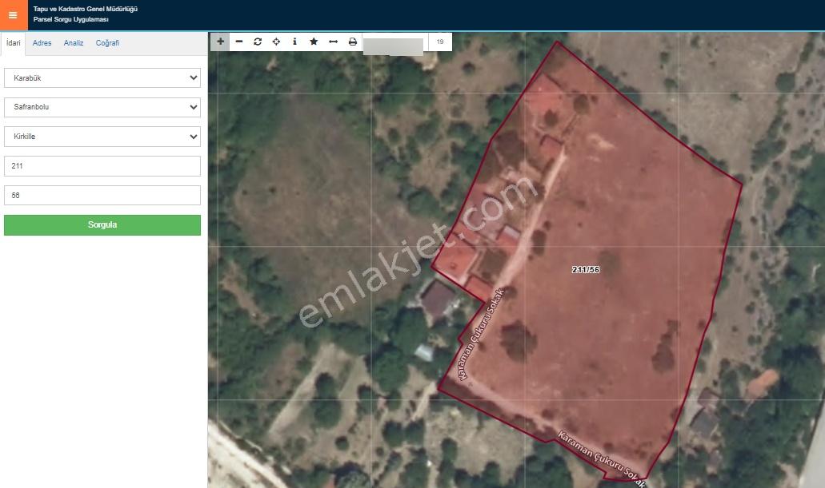This screenshot has height=488, width=825.
Task: Switch to the Adres tab
Action: click(42, 43)
